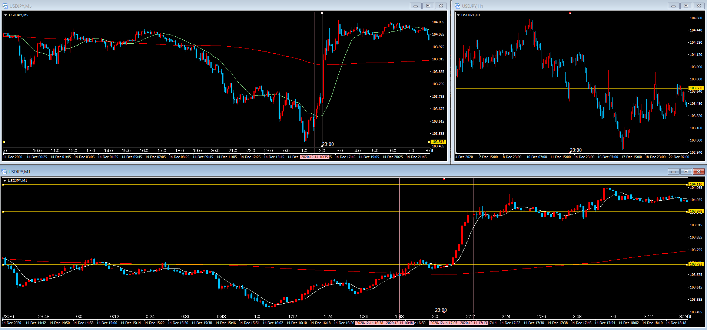Viewport: 707px width, 330px height.
Task: Close the USDJPY,M1 chart window
Action: [698, 171]
